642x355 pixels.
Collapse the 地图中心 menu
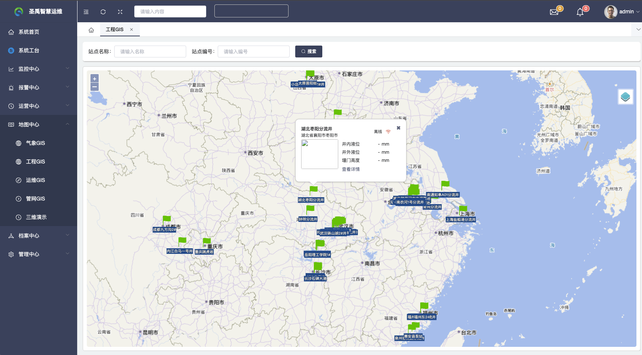(x=39, y=125)
